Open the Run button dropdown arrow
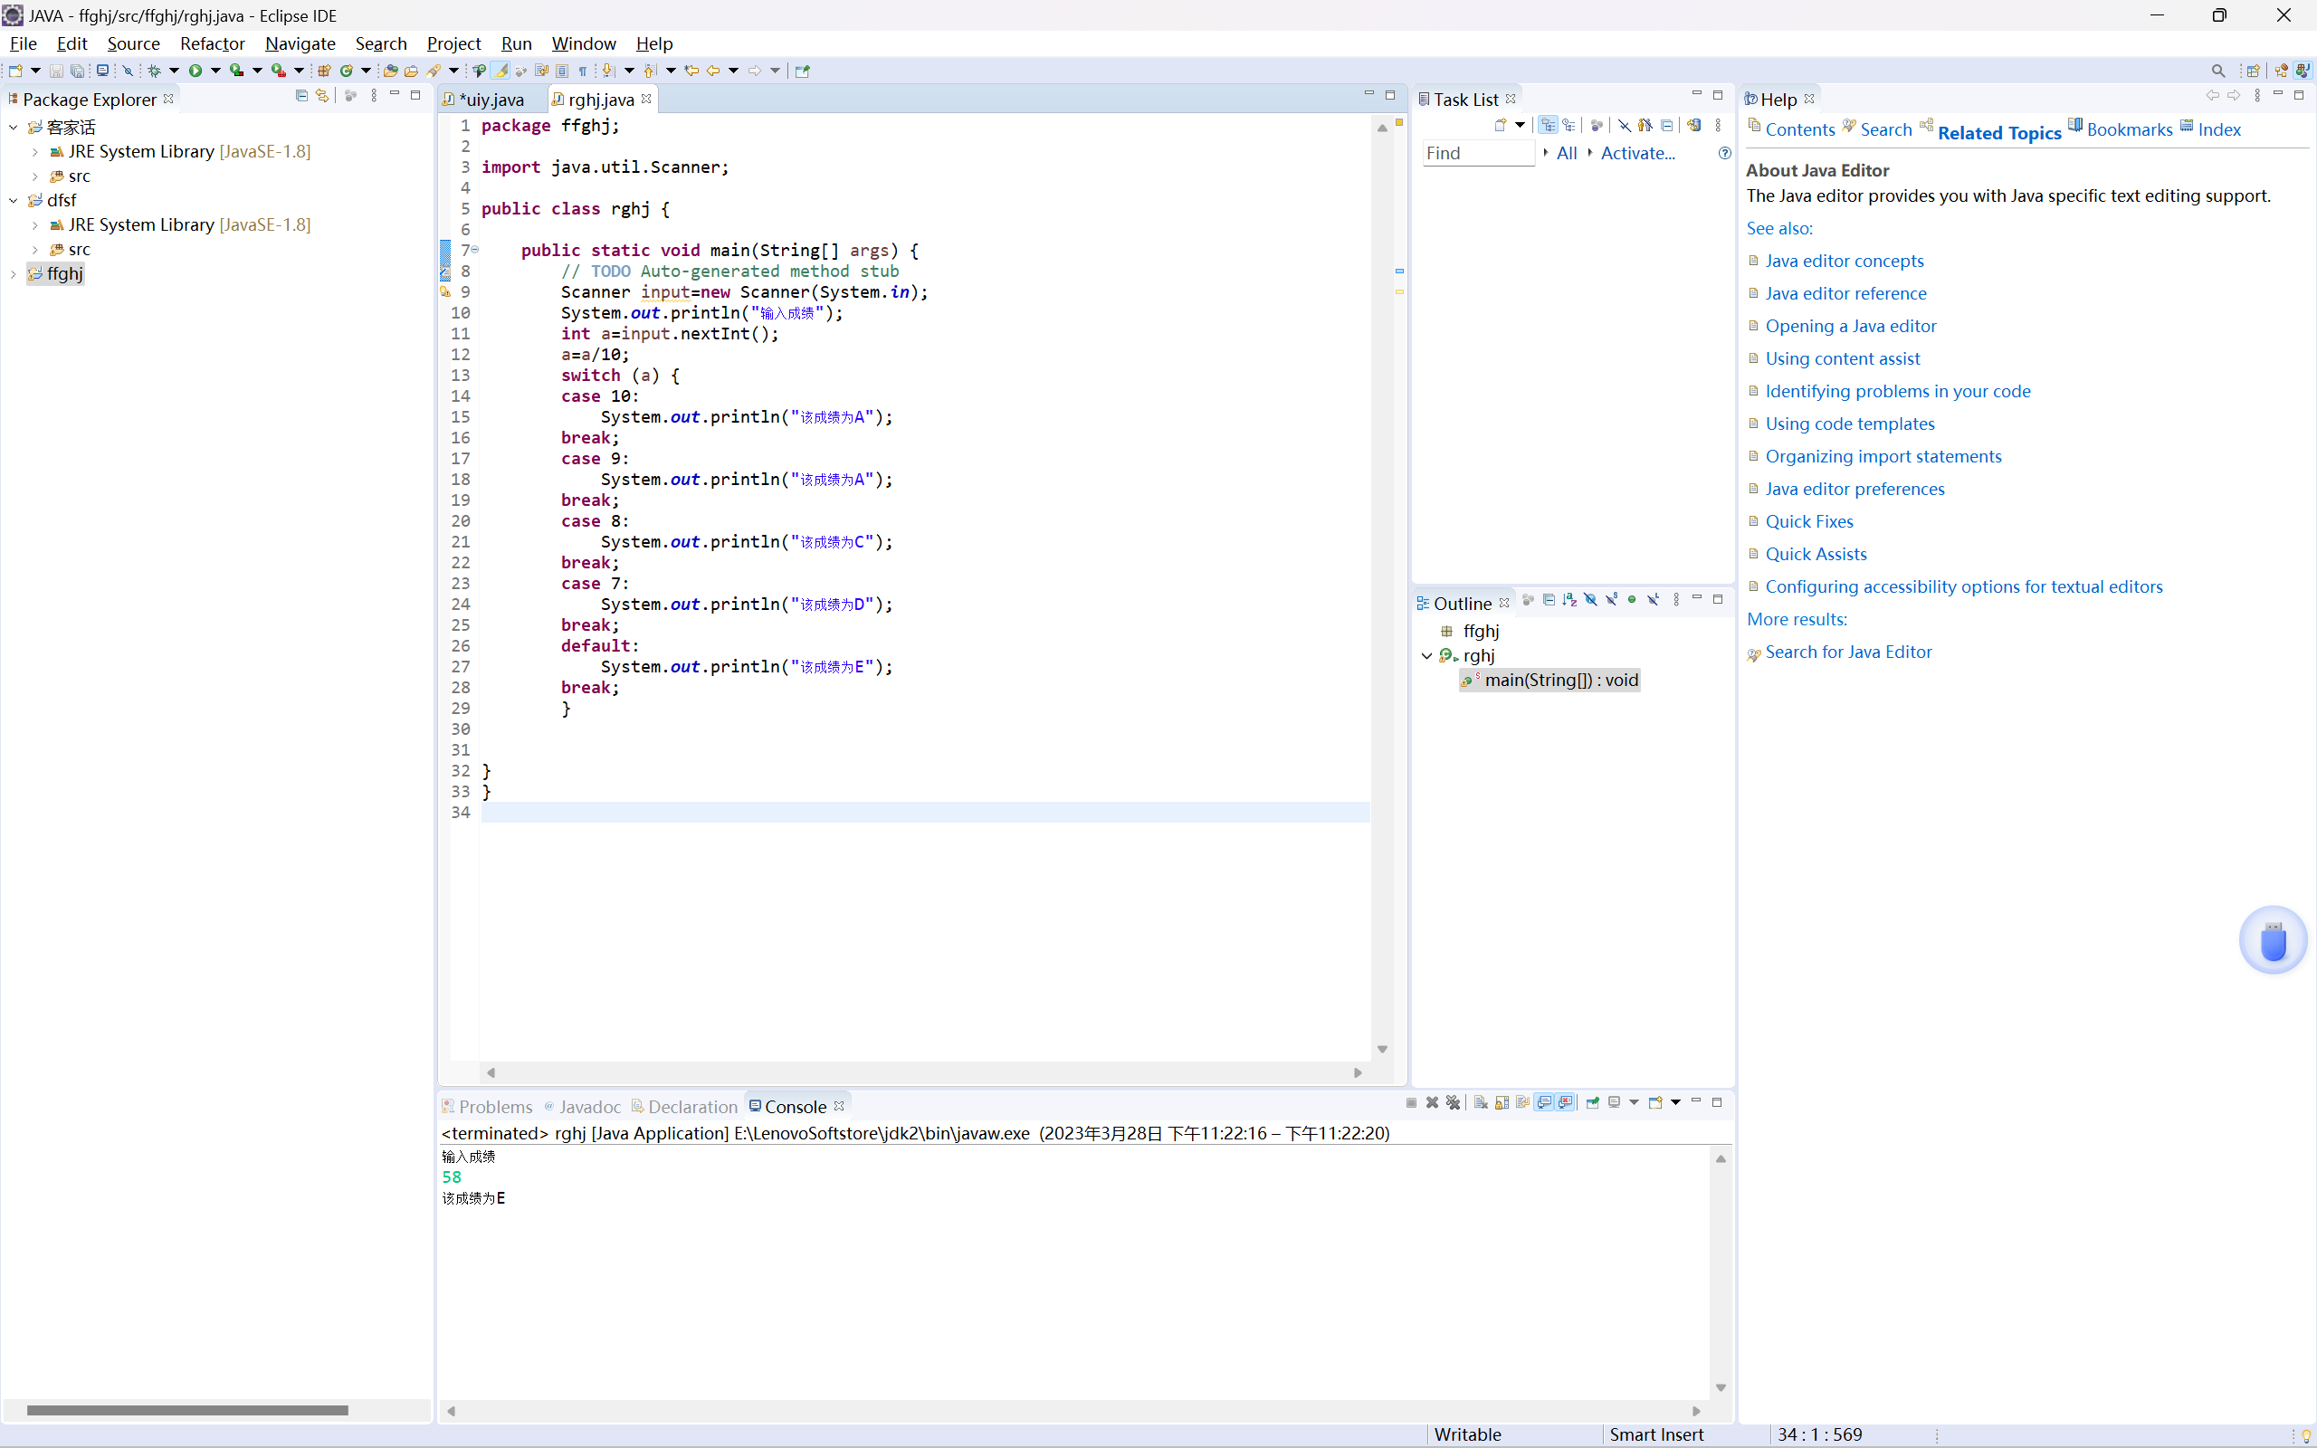Screen dimensions: 2317x1448 tap(215, 70)
